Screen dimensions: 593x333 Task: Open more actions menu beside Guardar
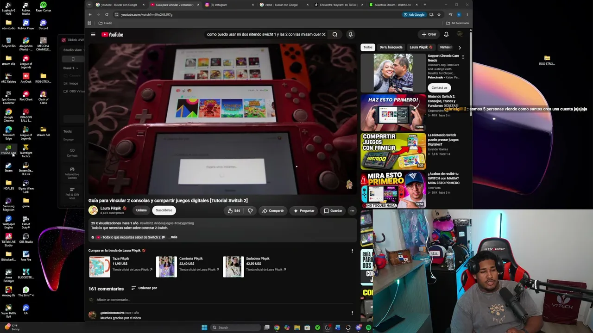pyautogui.click(x=352, y=211)
